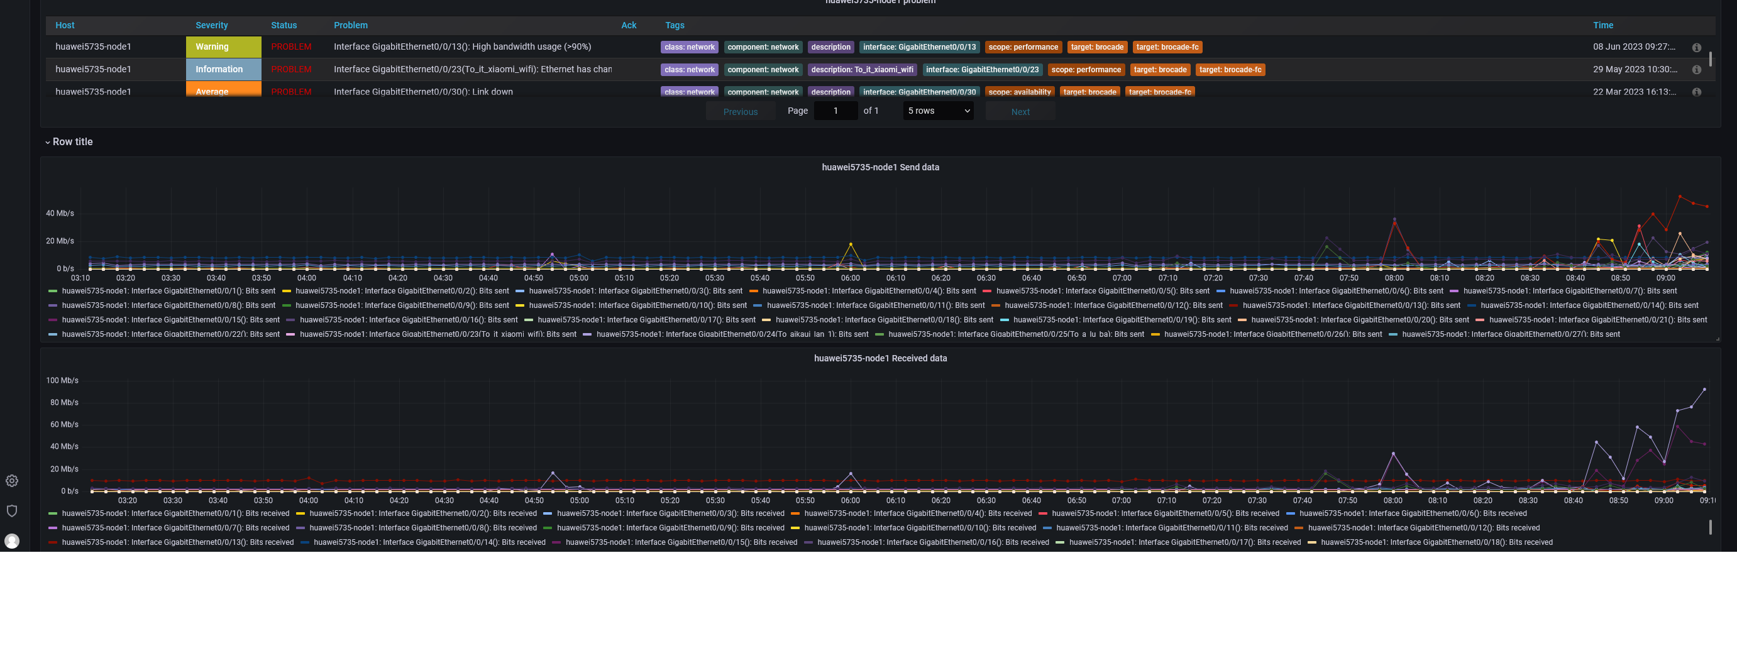Click info icon for GigabitEthernet0/0/23 problem row
The image size is (1737, 663).
1697,69
